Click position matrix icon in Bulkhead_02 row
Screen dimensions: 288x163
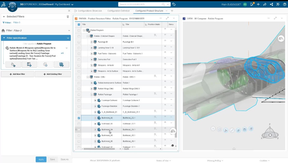[x=155, y=117]
